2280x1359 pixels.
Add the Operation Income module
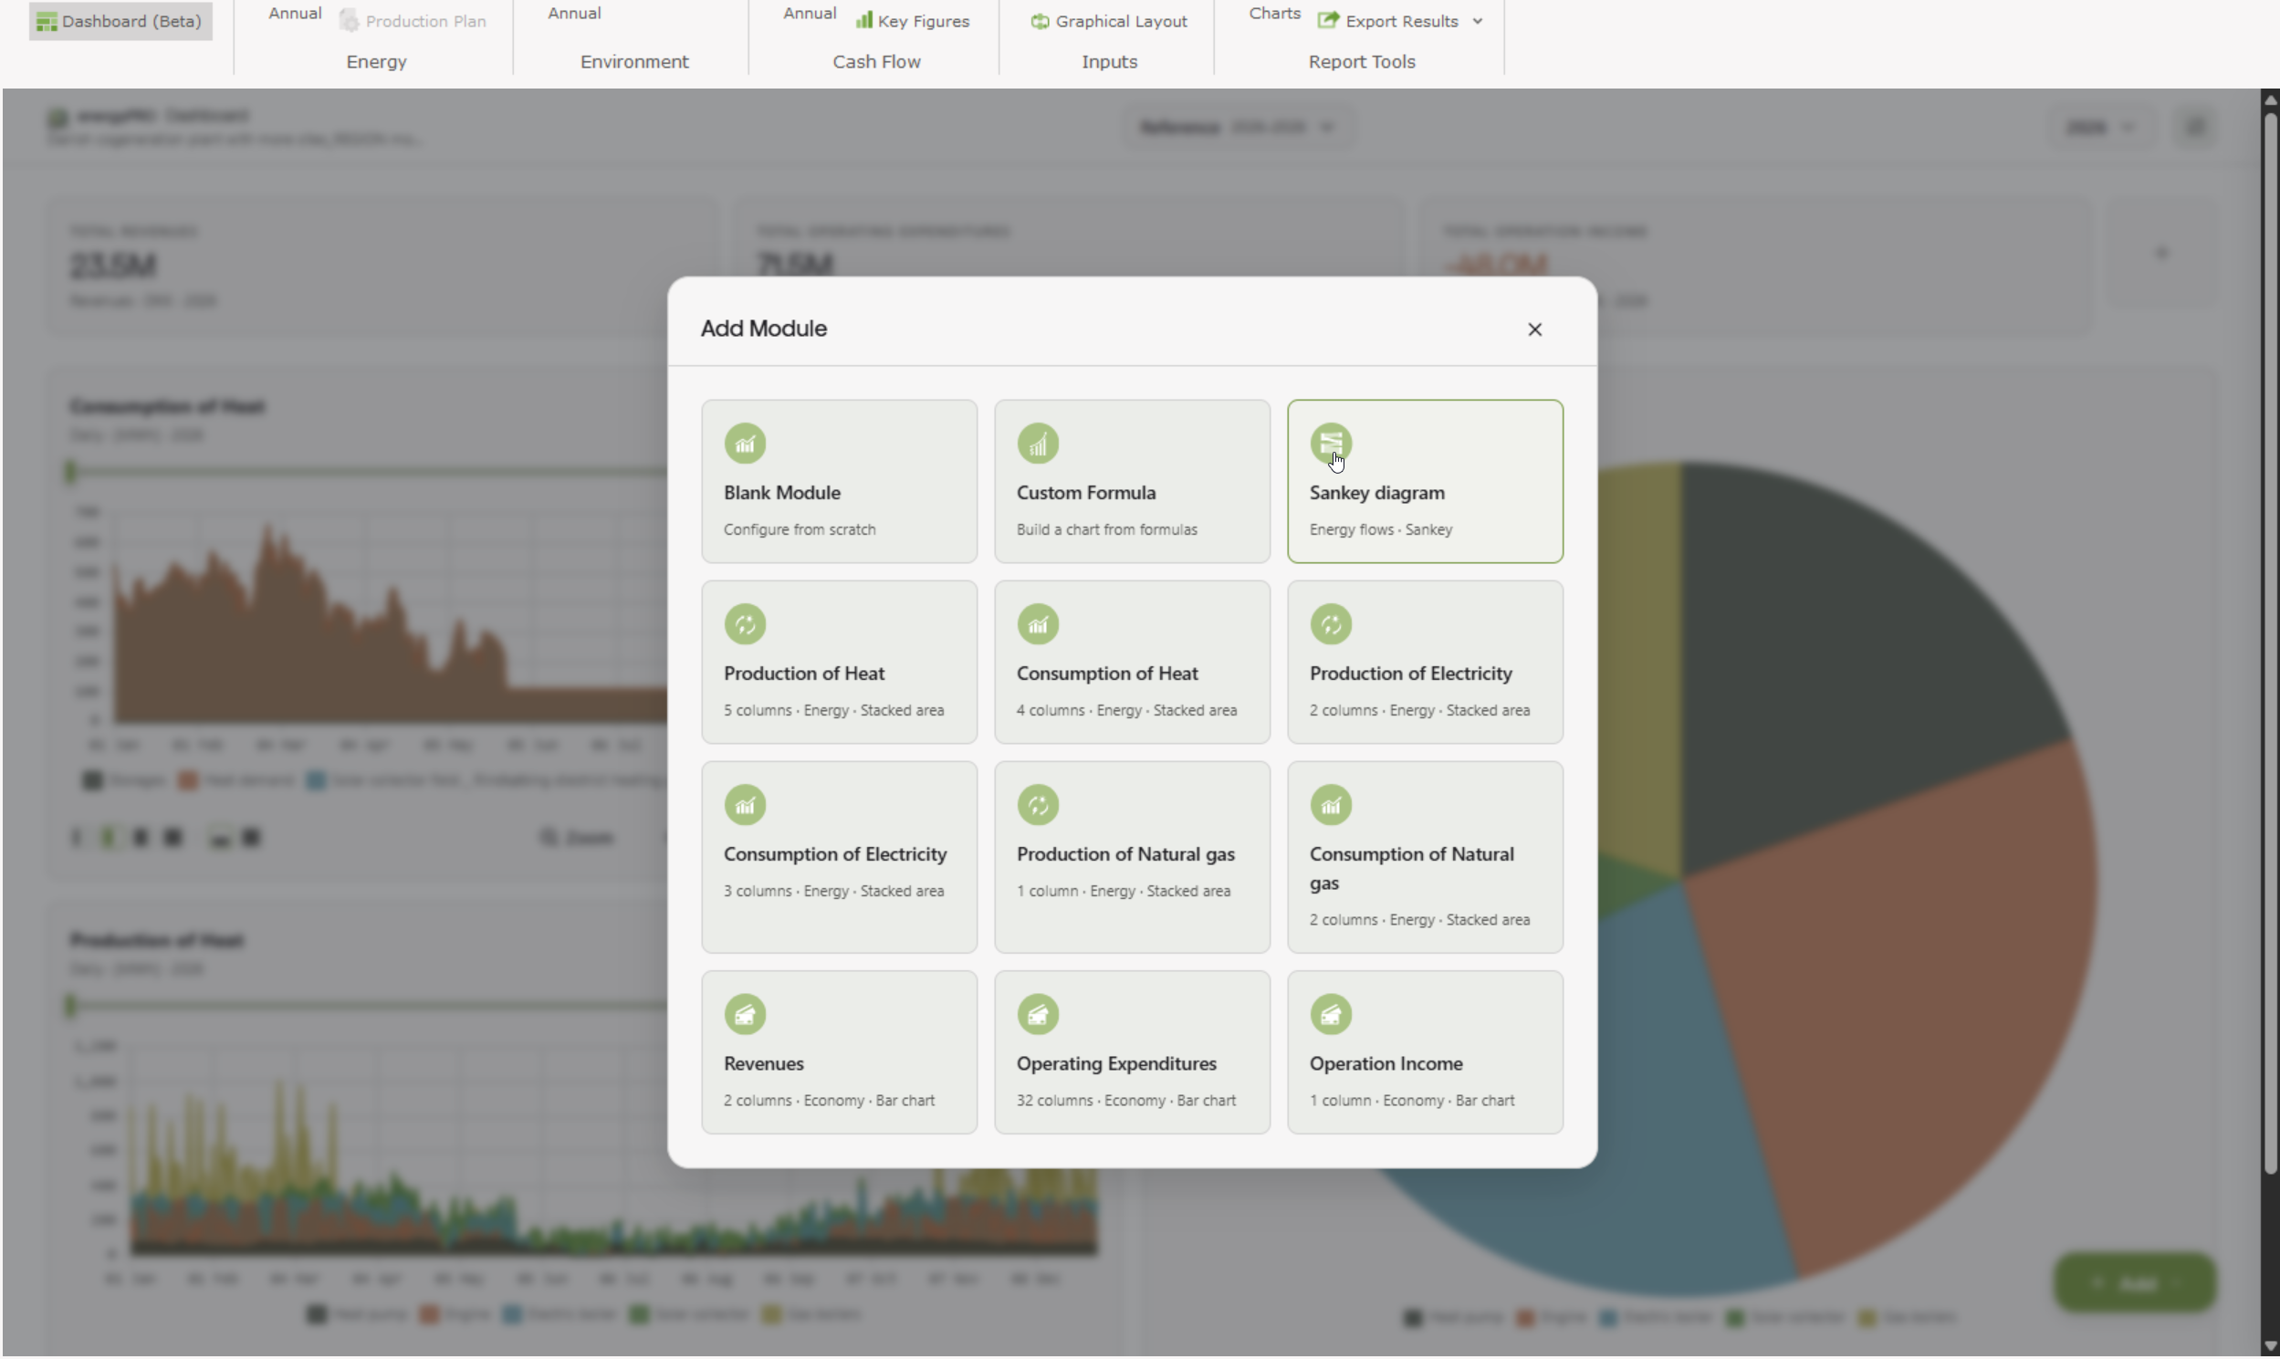point(1426,1053)
